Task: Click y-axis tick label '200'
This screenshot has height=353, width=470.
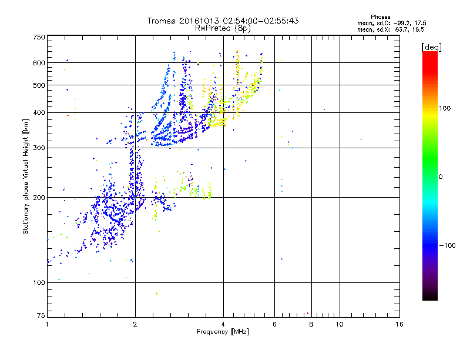Action: 39,198
